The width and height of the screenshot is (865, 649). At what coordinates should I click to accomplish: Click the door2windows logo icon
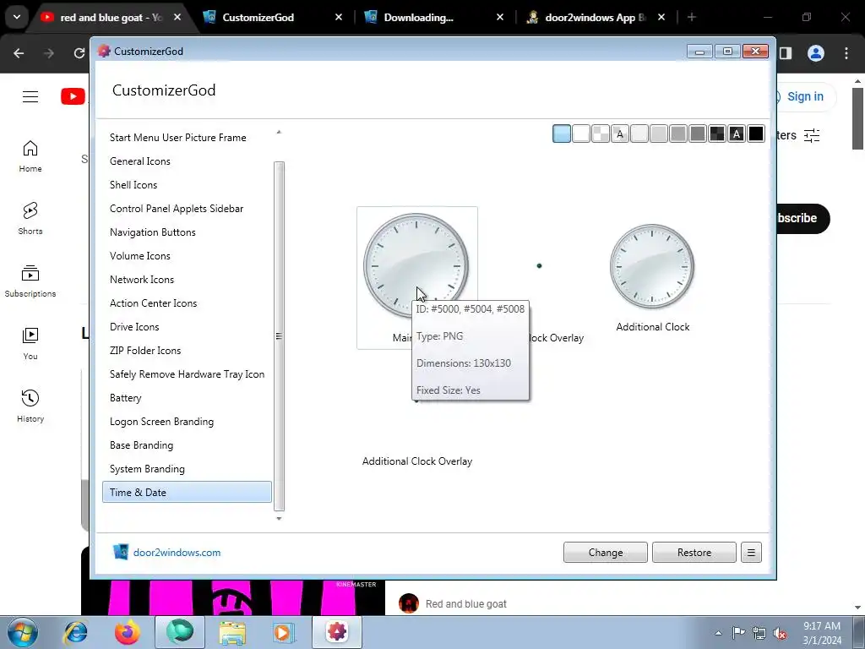point(120,552)
